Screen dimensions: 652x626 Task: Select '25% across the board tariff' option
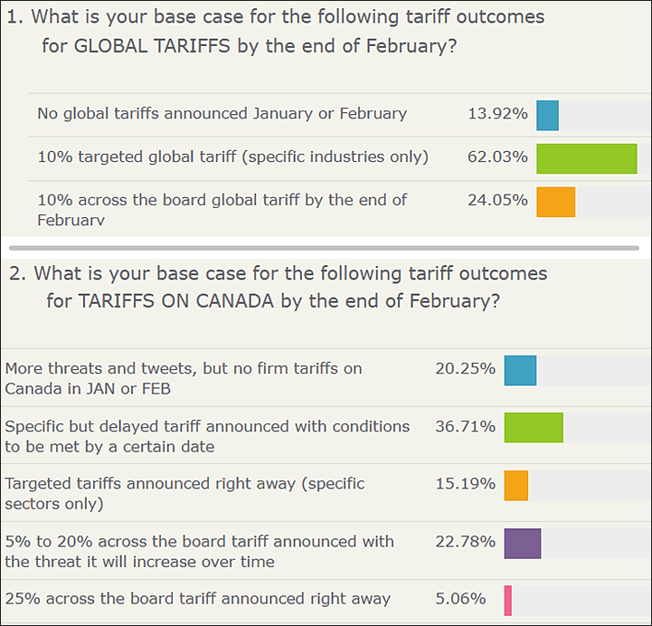[197, 599]
